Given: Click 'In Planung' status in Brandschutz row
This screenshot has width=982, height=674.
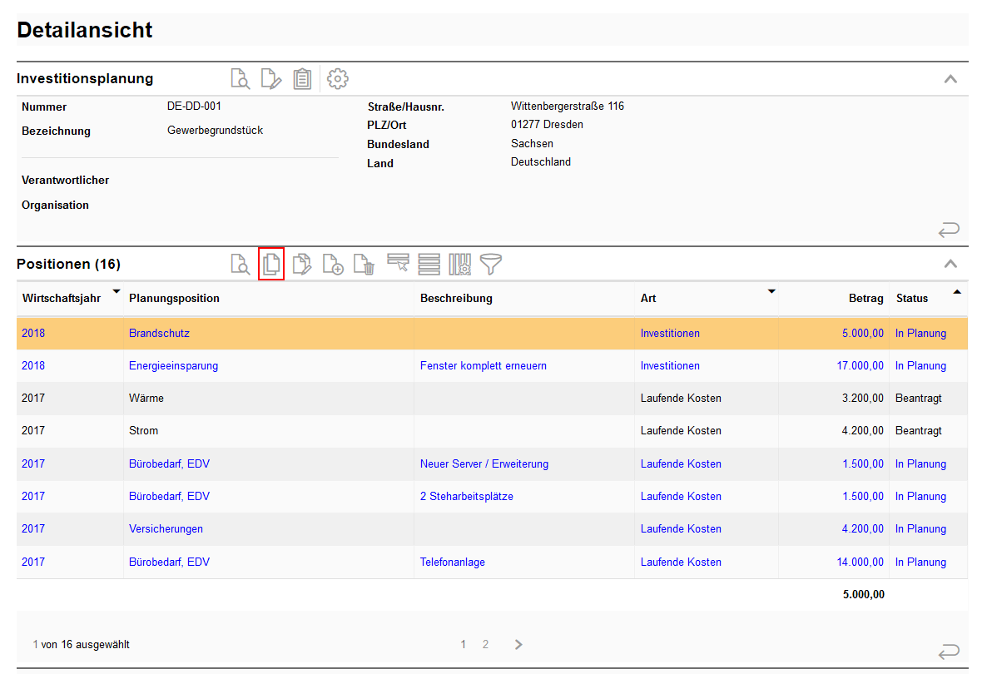Looking at the screenshot, I should pos(920,333).
